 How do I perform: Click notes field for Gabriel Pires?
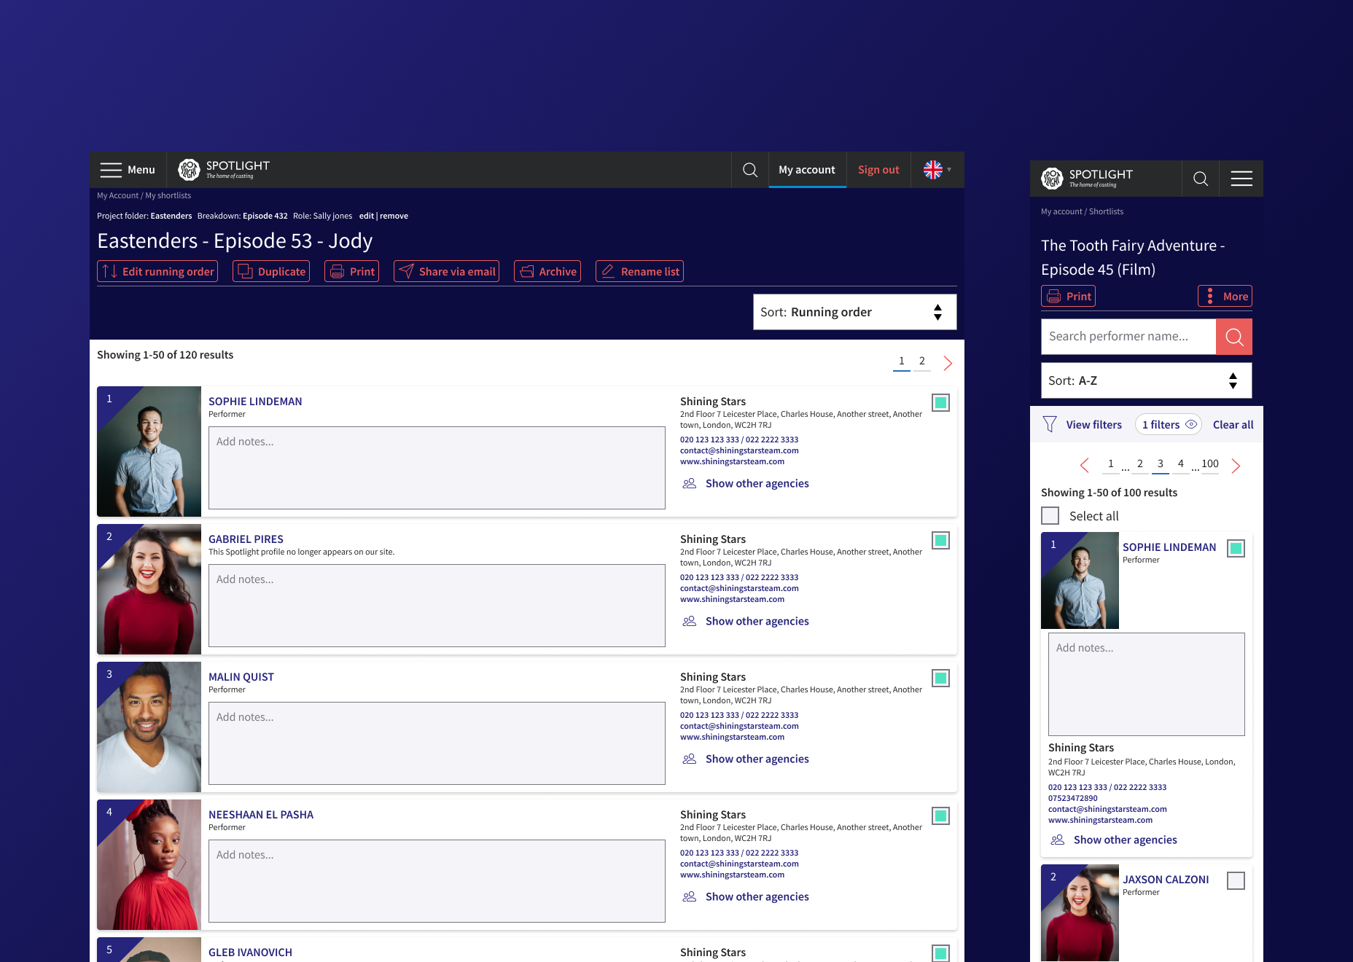[437, 606]
